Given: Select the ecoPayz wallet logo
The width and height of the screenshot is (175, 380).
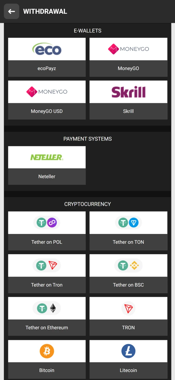Looking at the screenshot, I should 46,49.
